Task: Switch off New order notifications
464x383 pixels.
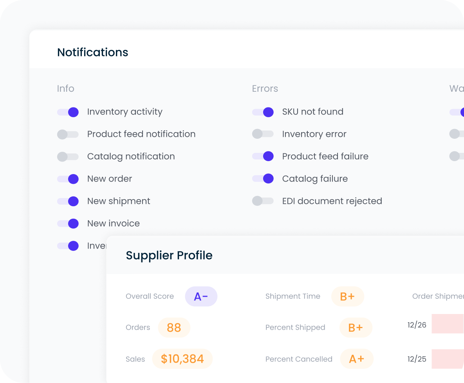Action: pos(68,179)
